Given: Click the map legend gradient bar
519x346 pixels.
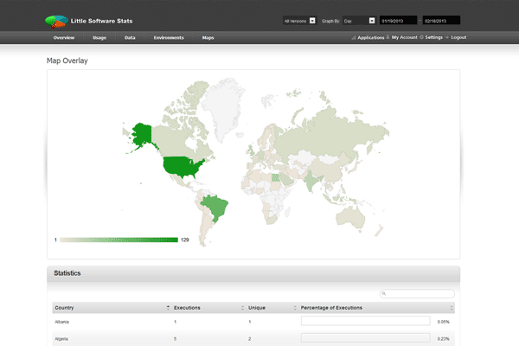Looking at the screenshot, I should (x=119, y=239).
